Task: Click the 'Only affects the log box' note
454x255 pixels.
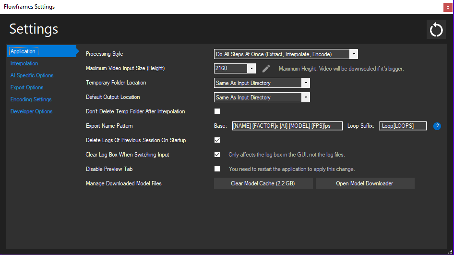Action: pyautogui.click(x=287, y=155)
